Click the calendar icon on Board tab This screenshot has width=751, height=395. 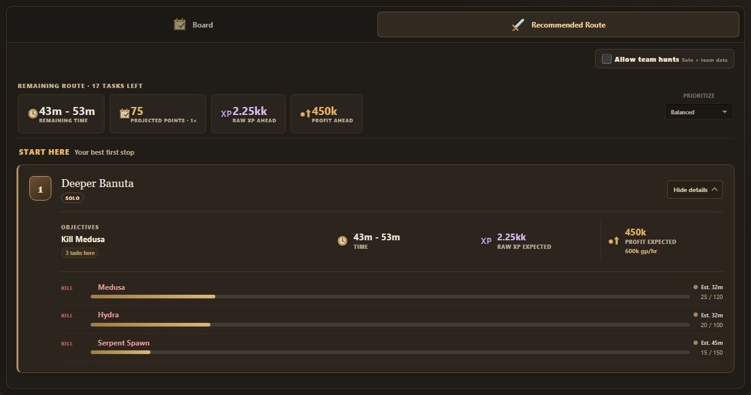tap(180, 24)
